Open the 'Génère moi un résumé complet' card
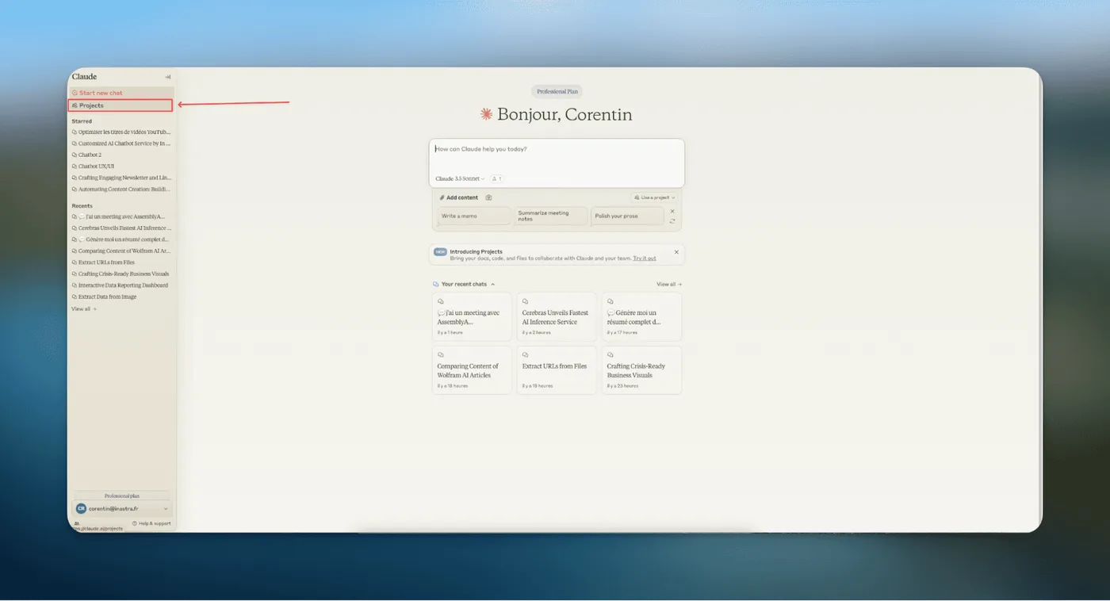Screen dimensions: 1110x601 [x=641, y=316]
